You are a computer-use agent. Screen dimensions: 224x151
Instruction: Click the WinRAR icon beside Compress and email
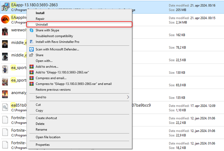(31, 78)
